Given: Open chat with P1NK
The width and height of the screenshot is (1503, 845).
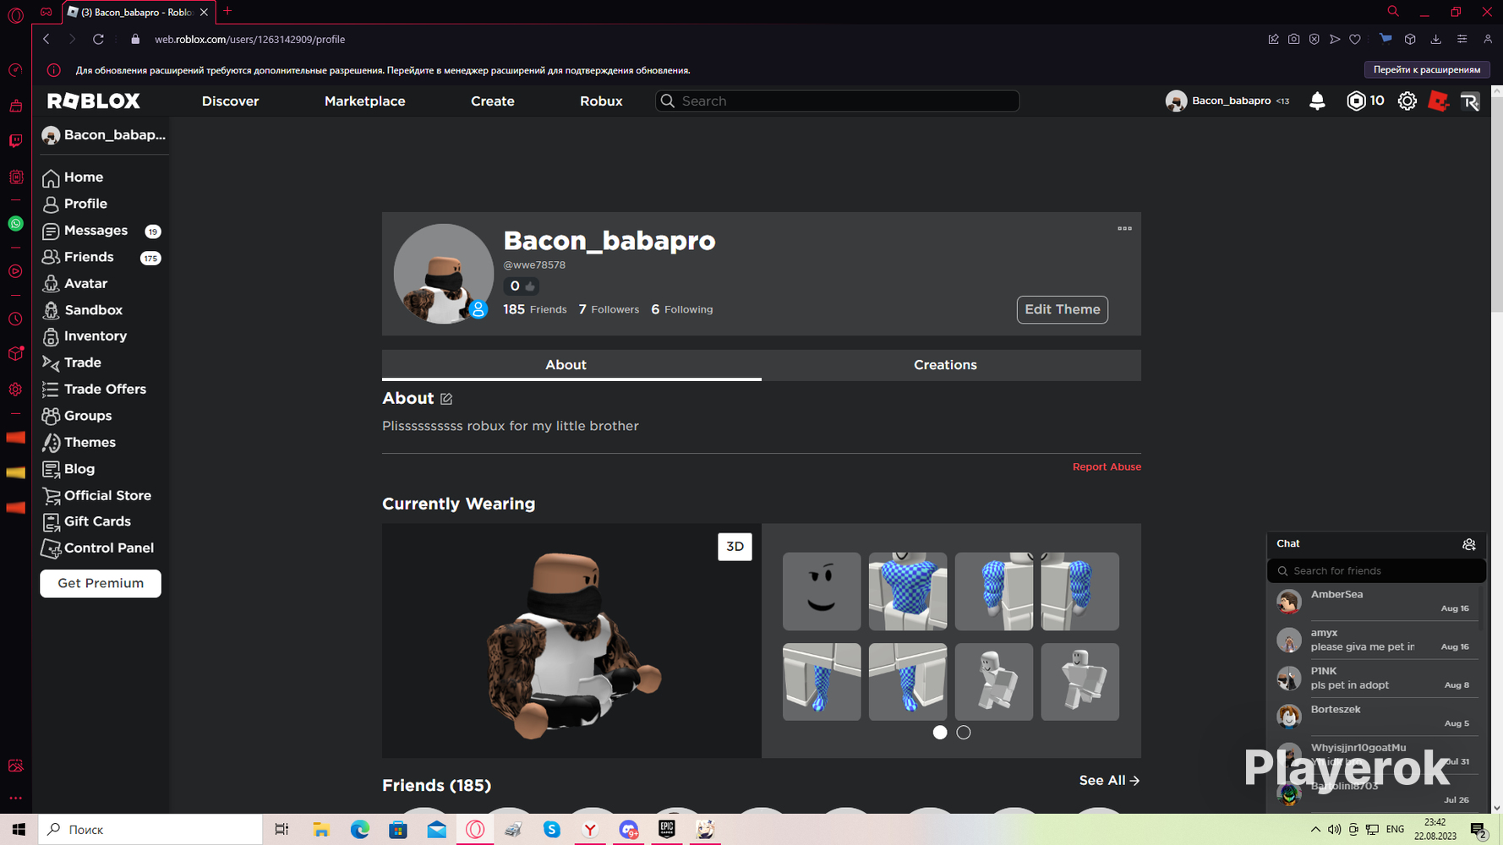Looking at the screenshot, I should 1375,679.
